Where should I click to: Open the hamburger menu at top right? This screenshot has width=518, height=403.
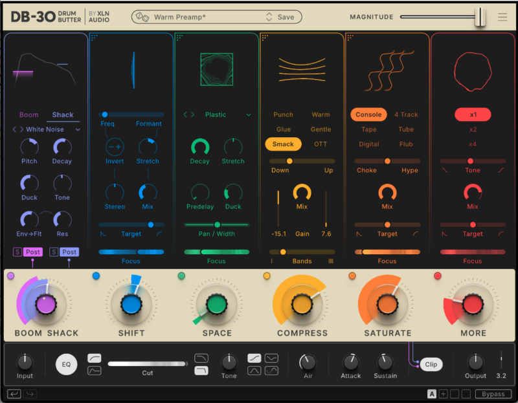point(502,17)
